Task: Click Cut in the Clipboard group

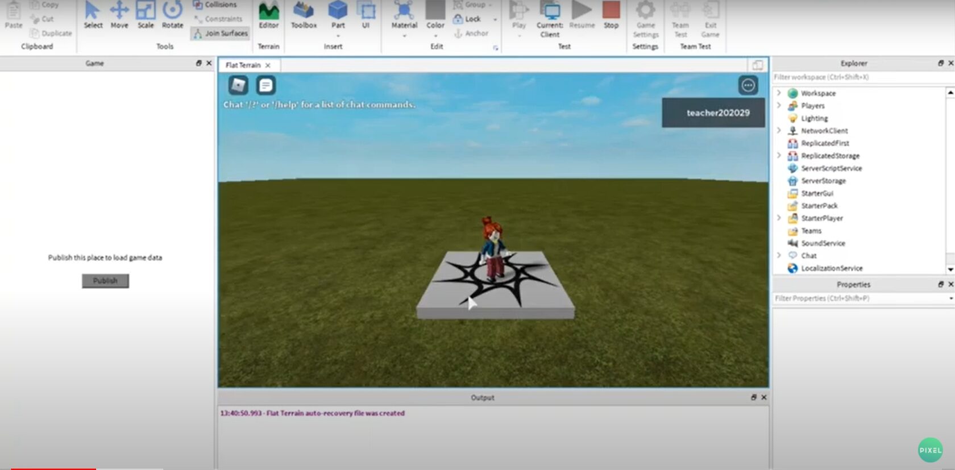Action: pos(41,19)
